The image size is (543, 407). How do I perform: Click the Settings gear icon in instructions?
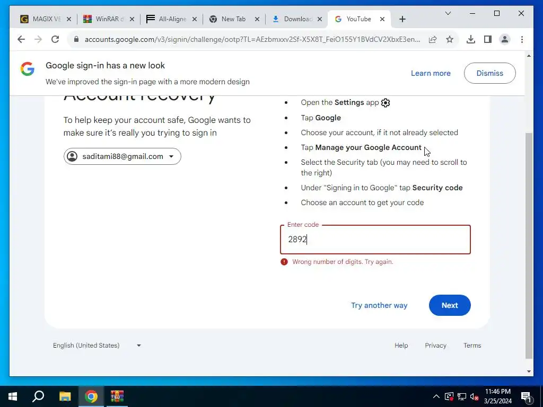tap(386, 103)
